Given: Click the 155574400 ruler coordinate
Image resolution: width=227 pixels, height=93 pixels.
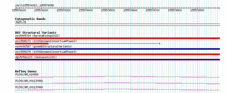Looking at the screenshot, I should pyautogui.click(x=86, y=10).
